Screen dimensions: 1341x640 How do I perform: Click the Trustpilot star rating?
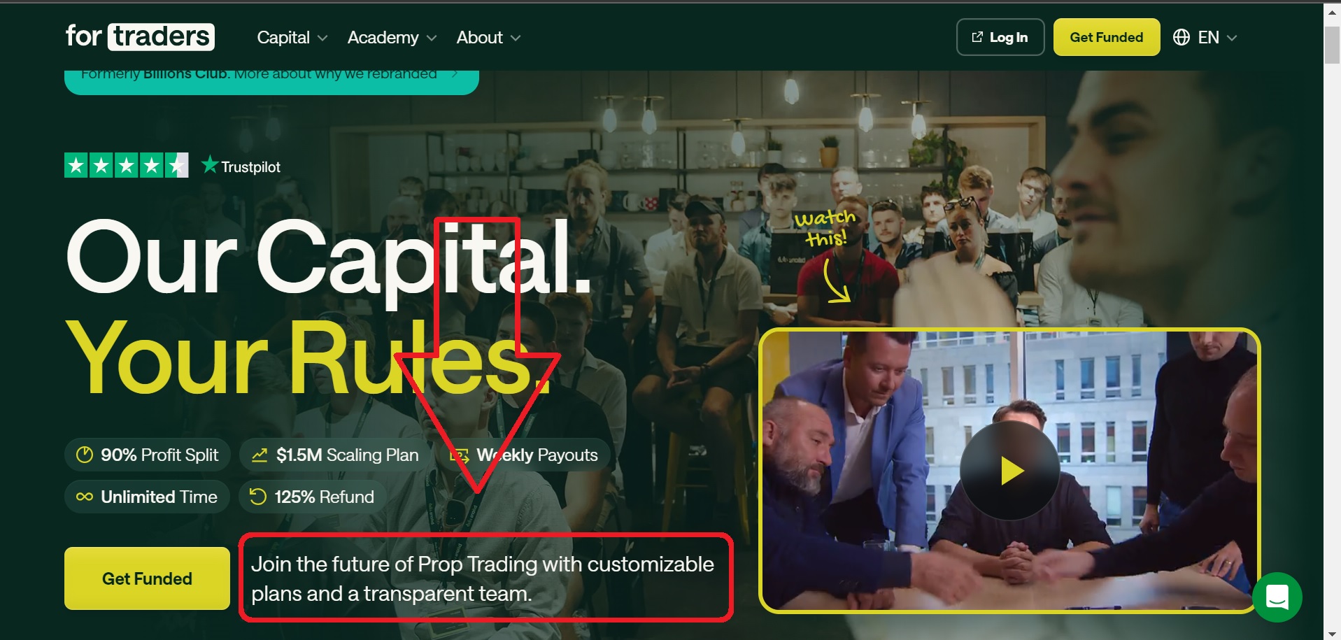(x=126, y=166)
